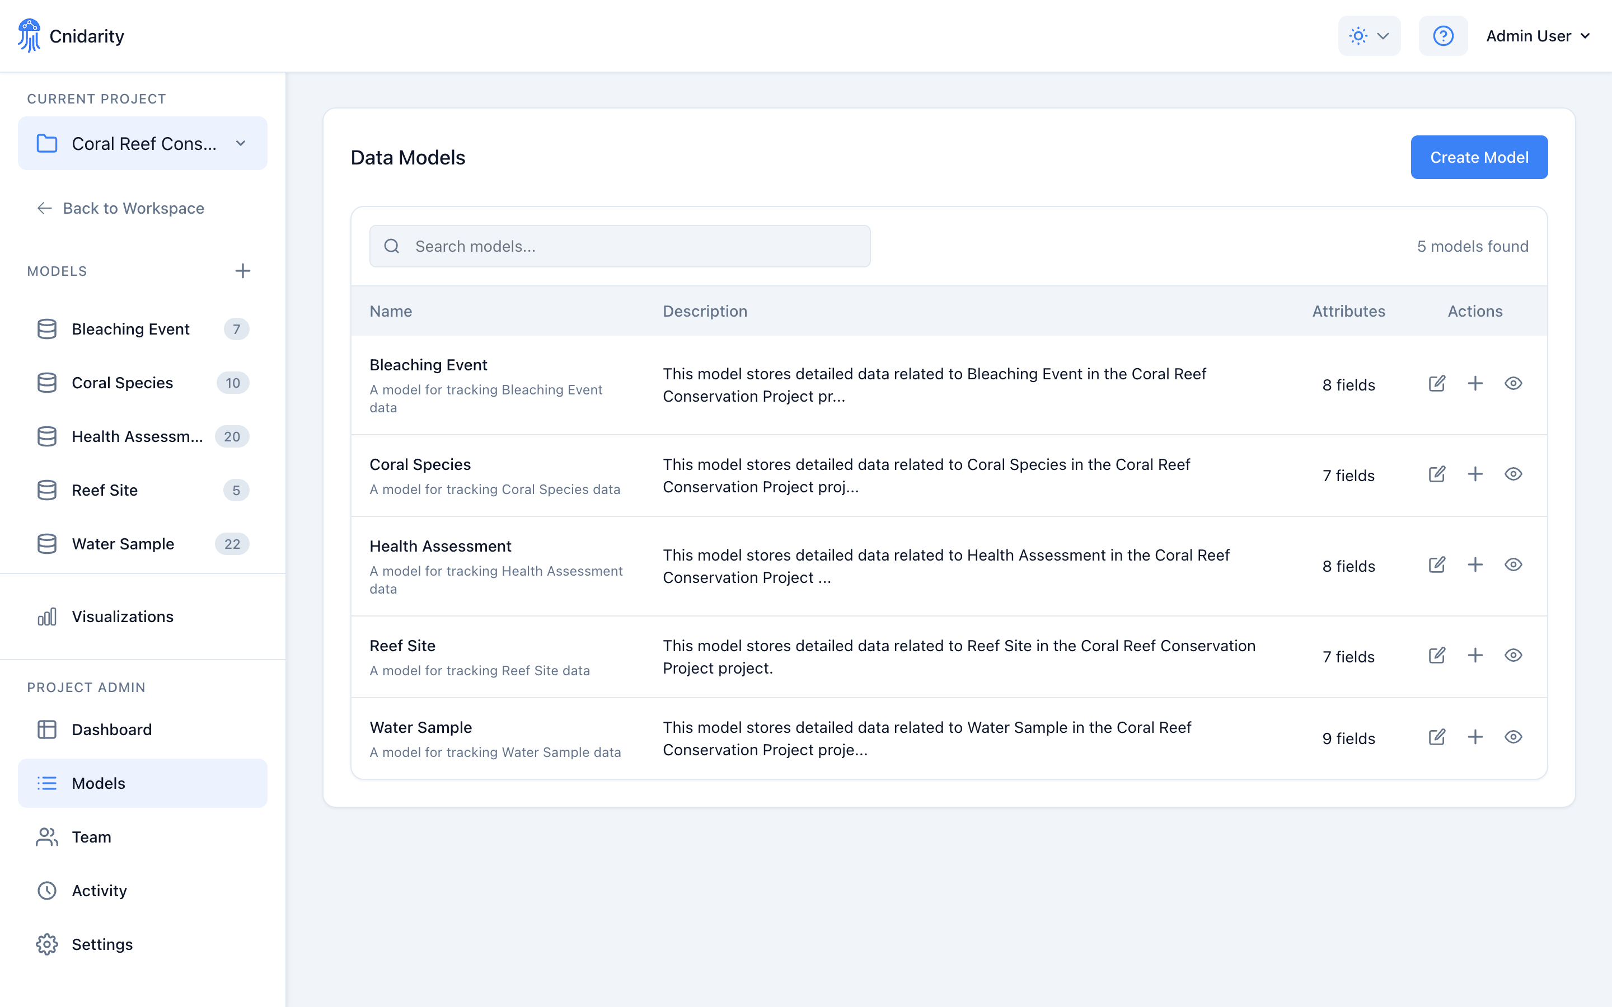Open the Team section
Image resolution: width=1612 pixels, height=1007 pixels.
pyautogui.click(x=91, y=836)
